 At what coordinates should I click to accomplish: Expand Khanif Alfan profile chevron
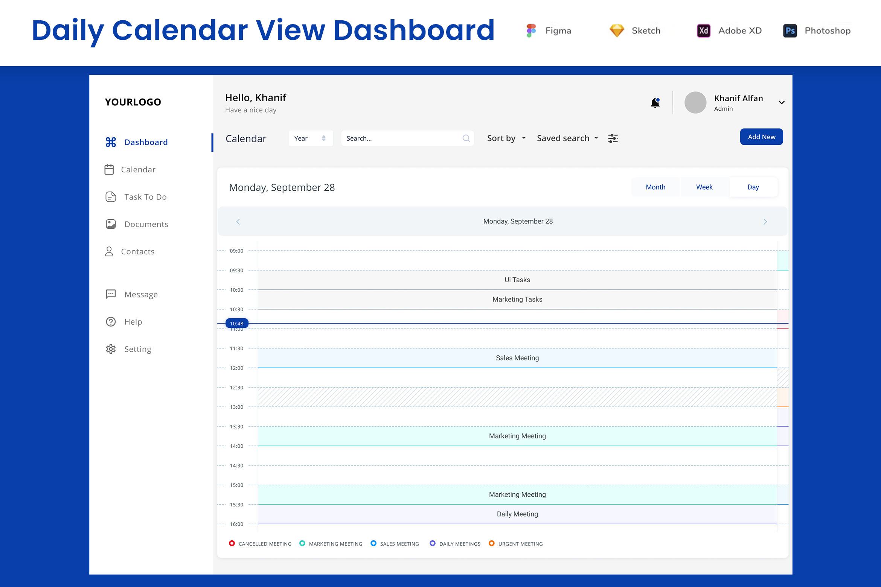[x=782, y=102]
